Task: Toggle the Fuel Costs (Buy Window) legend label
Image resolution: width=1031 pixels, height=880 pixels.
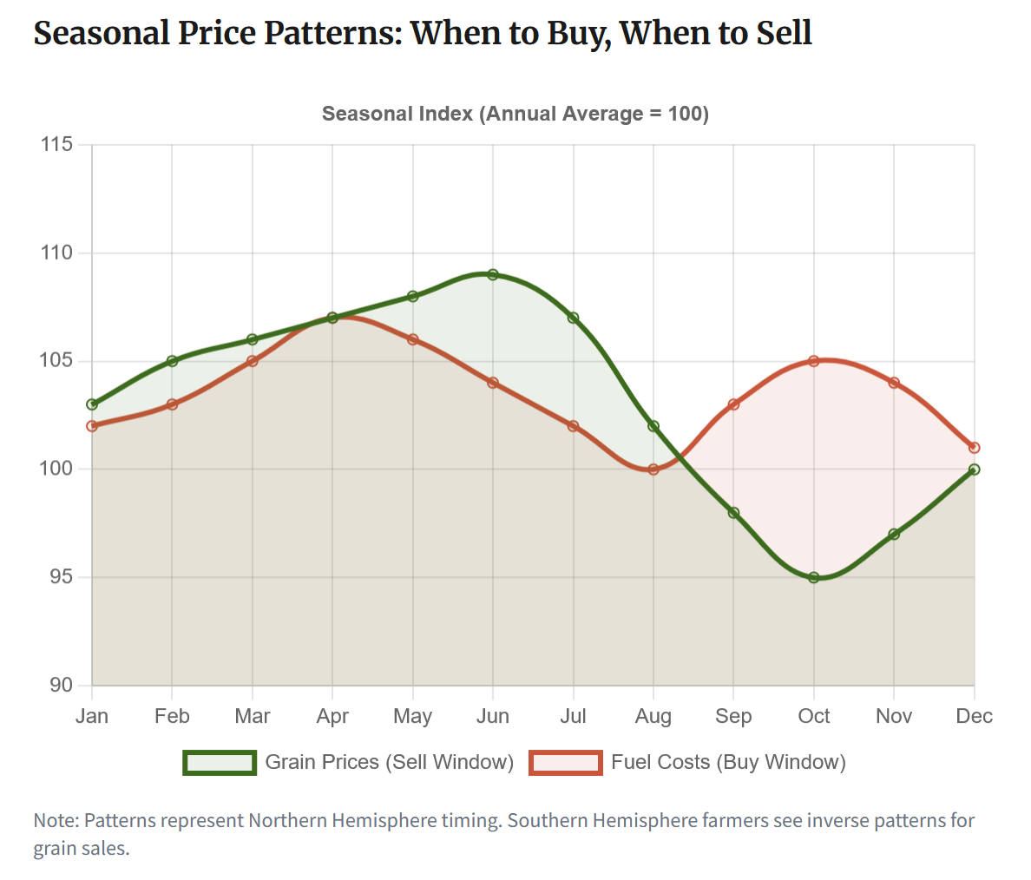Action: (x=728, y=762)
